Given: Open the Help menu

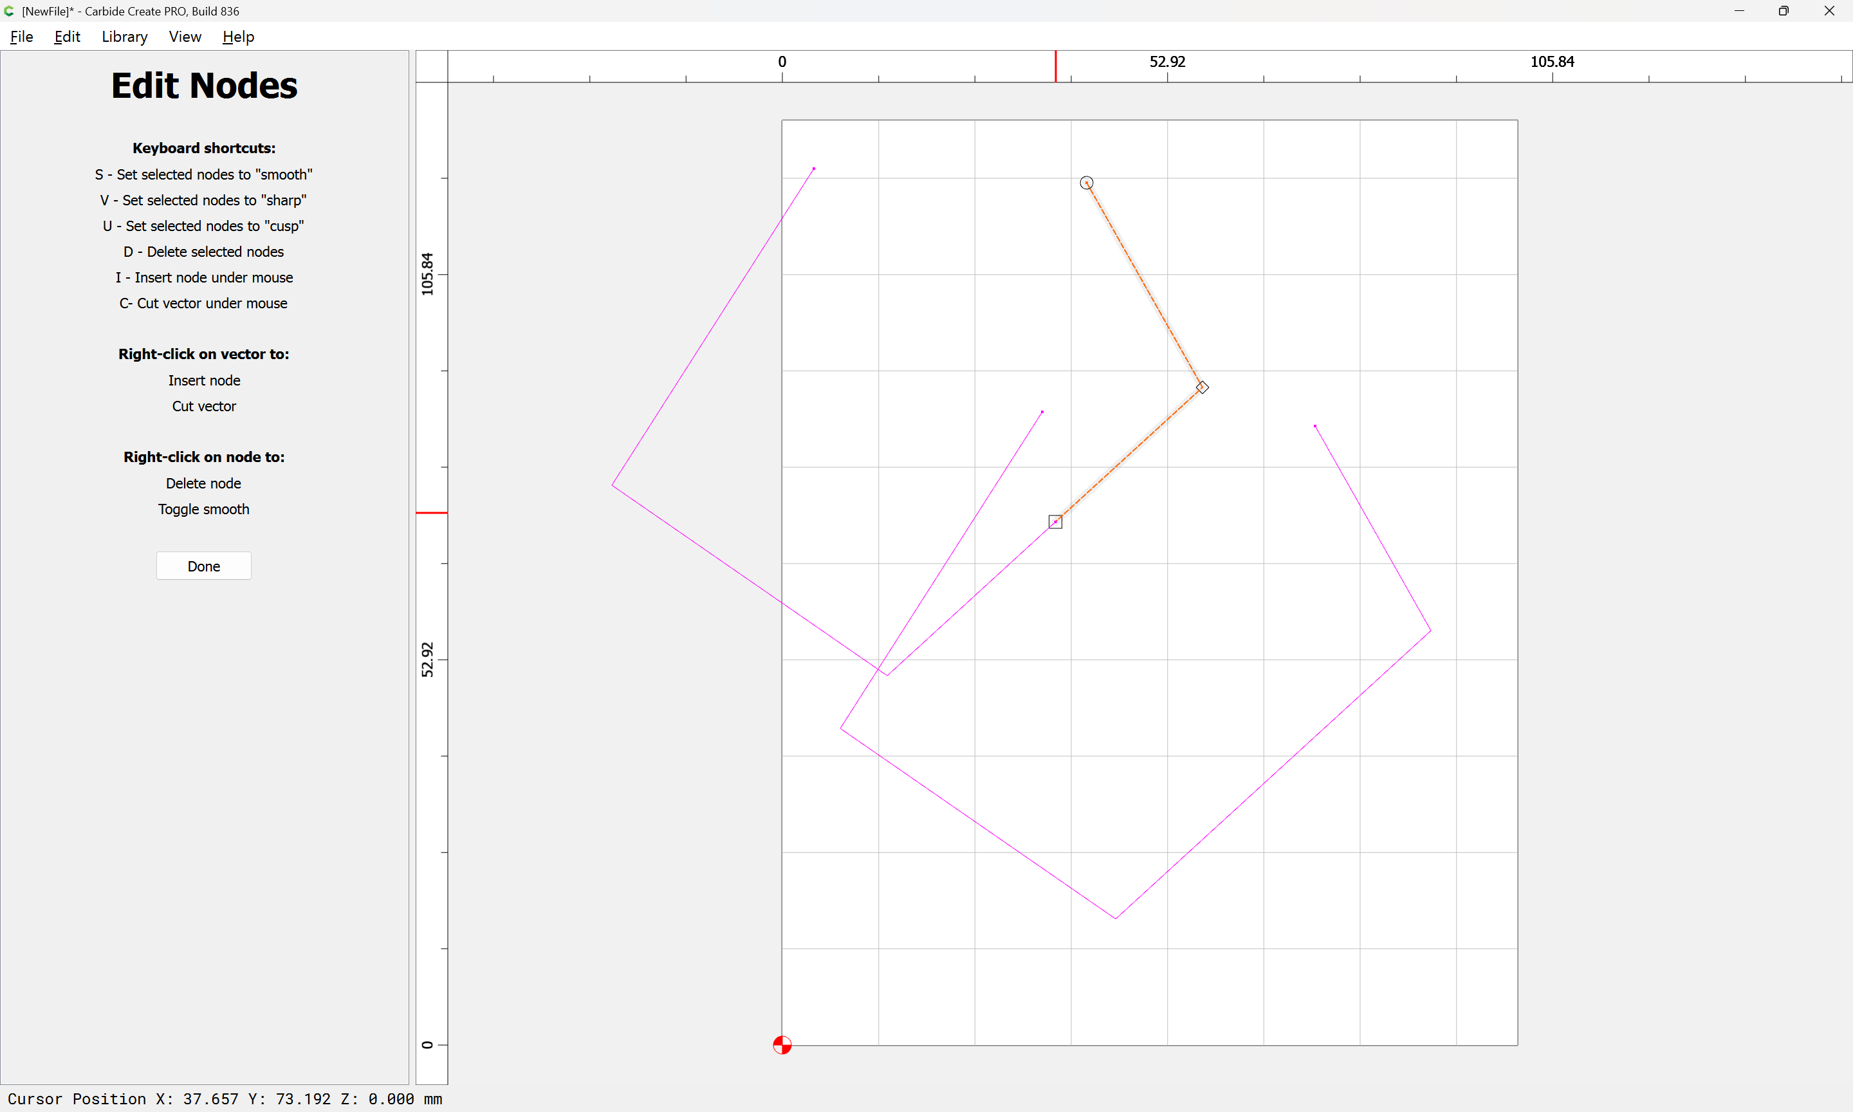Looking at the screenshot, I should [x=238, y=37].
